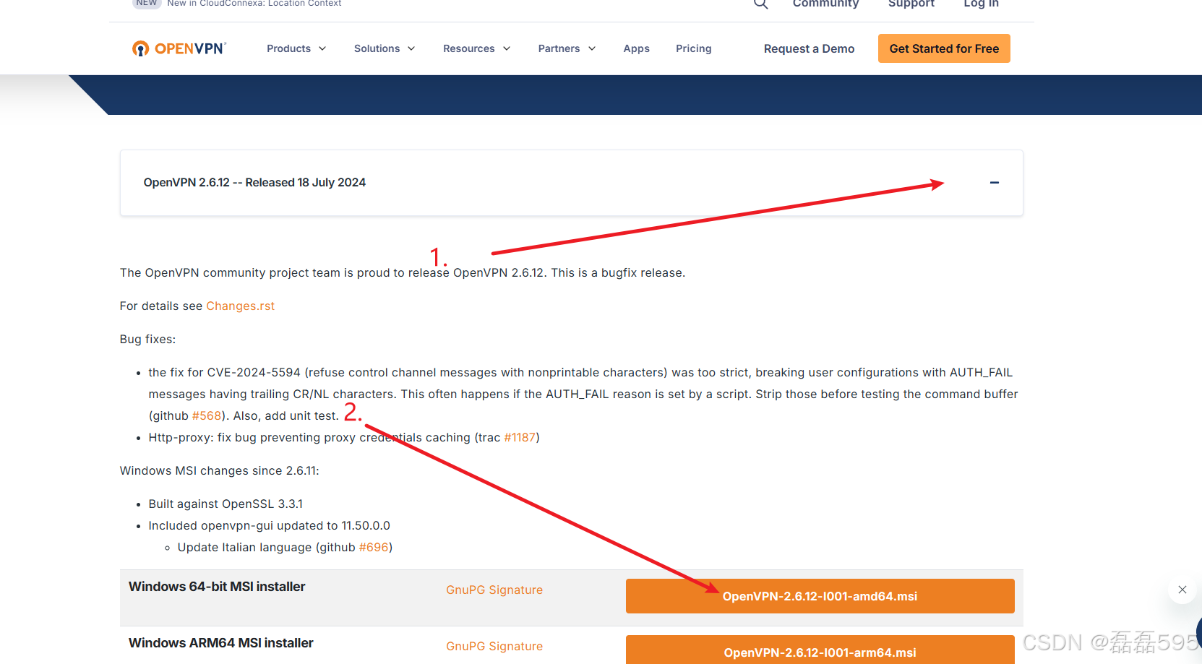1202x664 pixels.
Task: Click Log In in top bar
Action: [981, 4]
